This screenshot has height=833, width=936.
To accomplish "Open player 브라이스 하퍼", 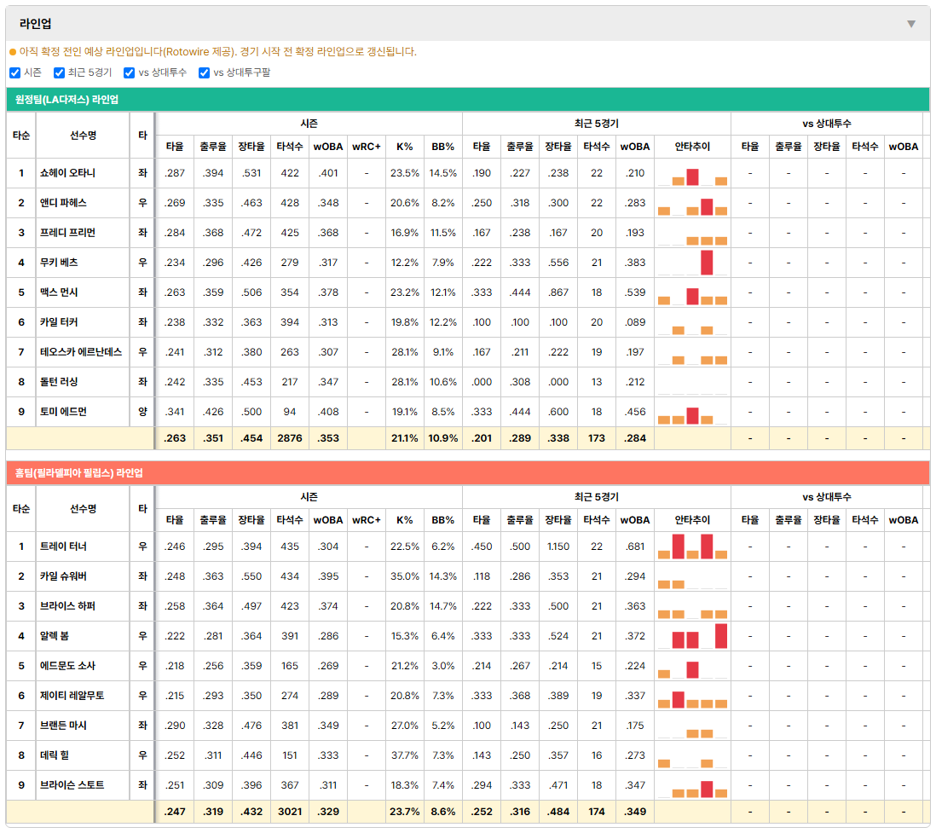I will 67,606.
